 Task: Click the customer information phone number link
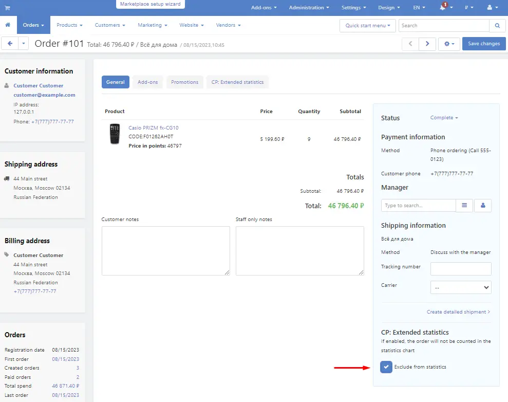click(52, 121)
